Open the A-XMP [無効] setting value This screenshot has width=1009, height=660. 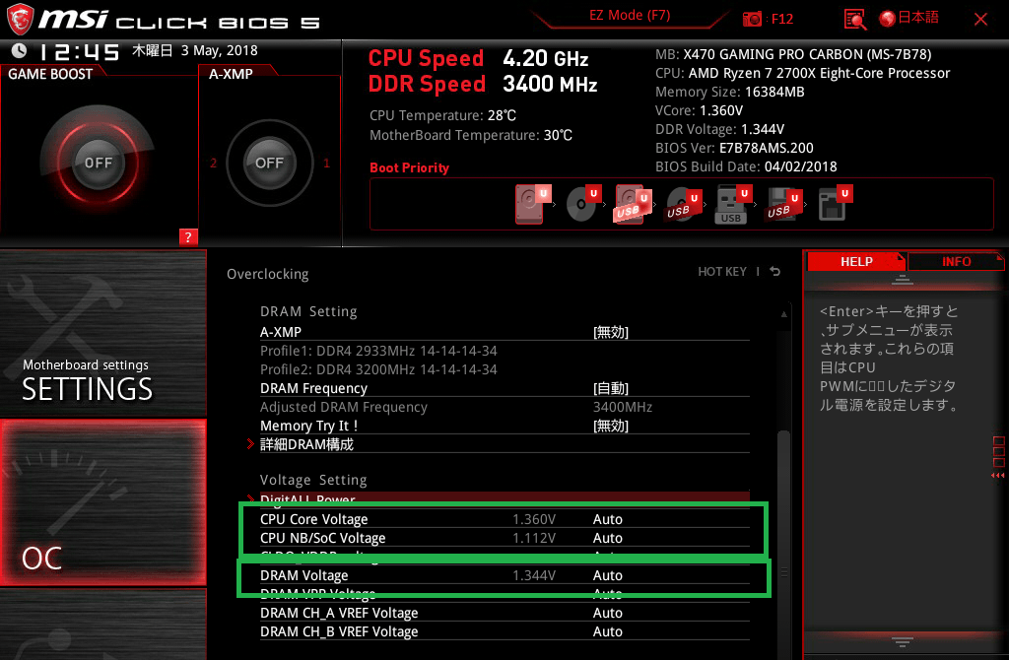point(610,332)
